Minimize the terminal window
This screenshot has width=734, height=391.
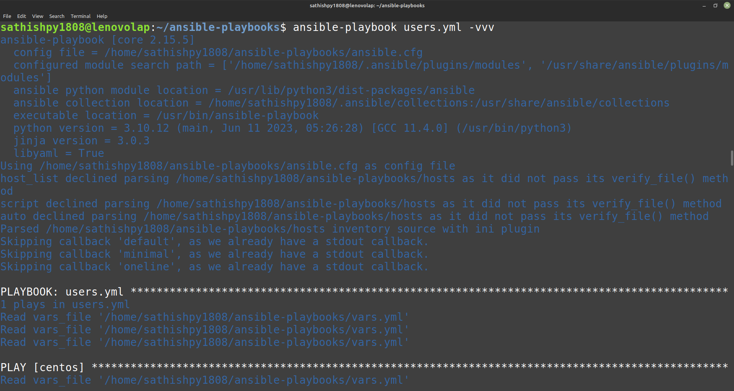[704, 6]
